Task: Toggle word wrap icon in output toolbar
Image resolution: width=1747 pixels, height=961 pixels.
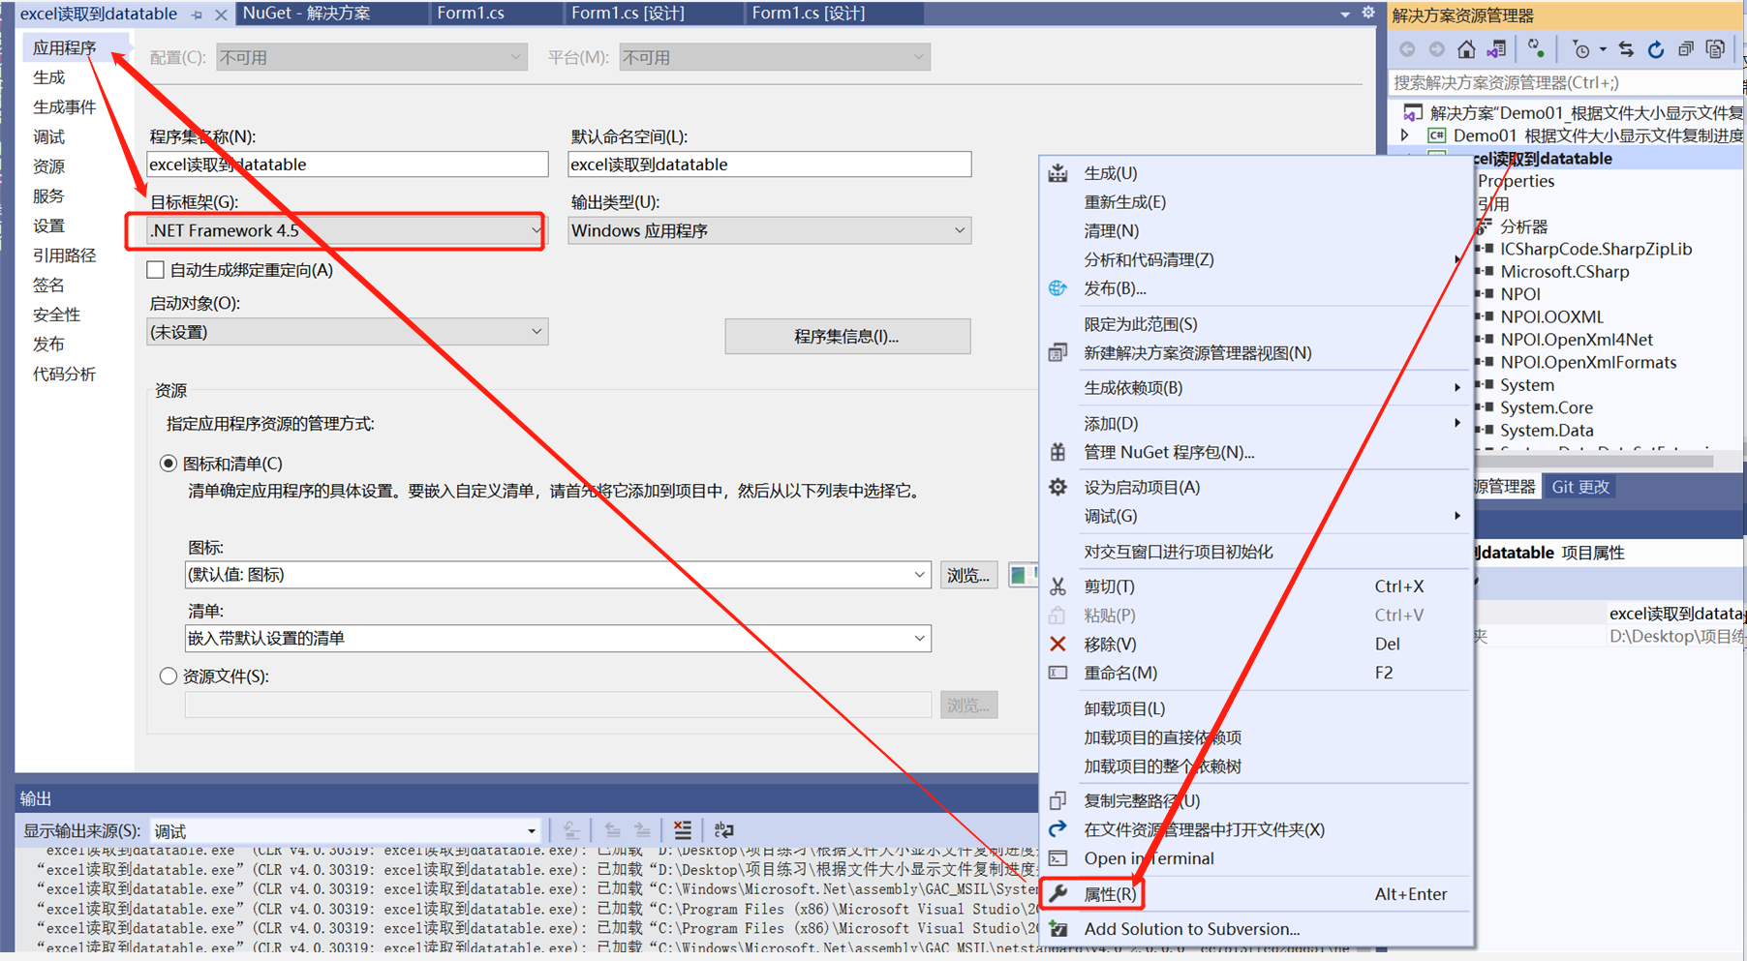Action: click(723, 830)
